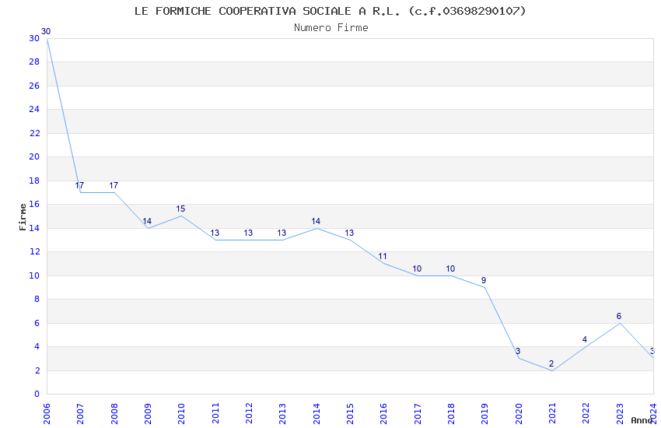Click the data label 10 above 2017
661x428 pixels.
417,268
